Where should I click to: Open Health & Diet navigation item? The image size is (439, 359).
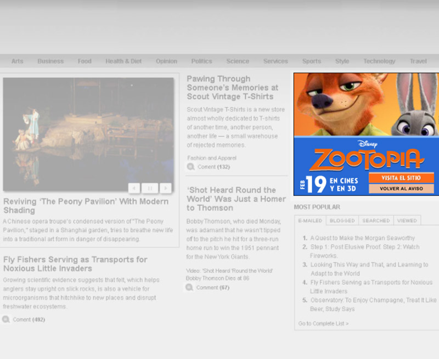[x=123, y=61]
